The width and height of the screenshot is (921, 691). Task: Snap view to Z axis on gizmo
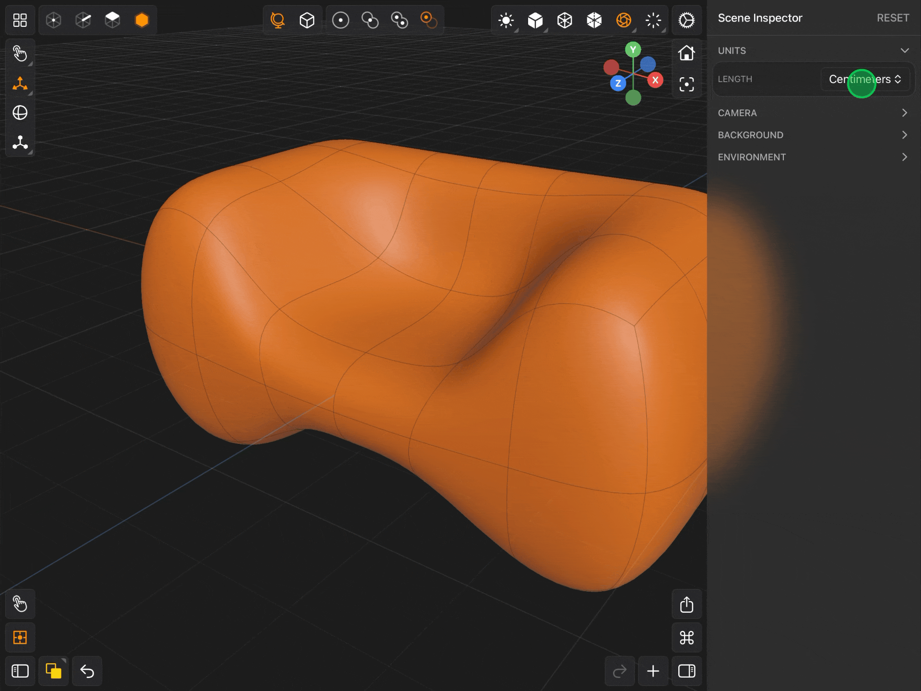[618, 83]
